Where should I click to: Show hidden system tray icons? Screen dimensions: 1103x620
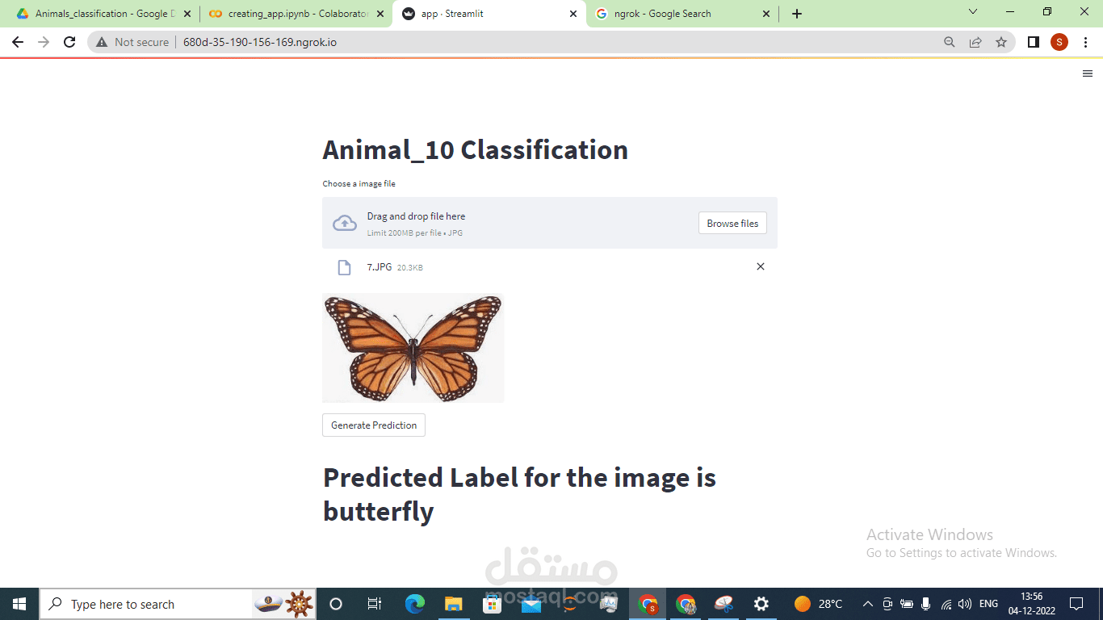(x=868, y=604)
